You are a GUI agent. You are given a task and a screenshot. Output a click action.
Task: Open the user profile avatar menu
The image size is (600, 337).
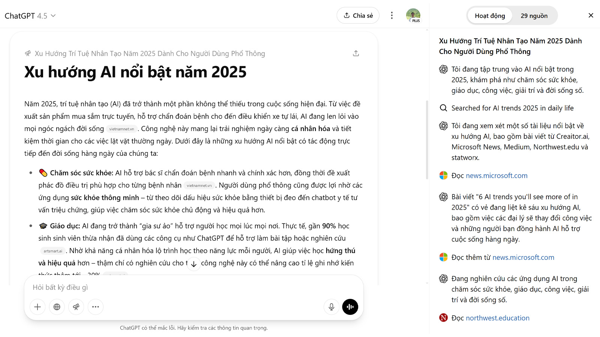point(413,15)
